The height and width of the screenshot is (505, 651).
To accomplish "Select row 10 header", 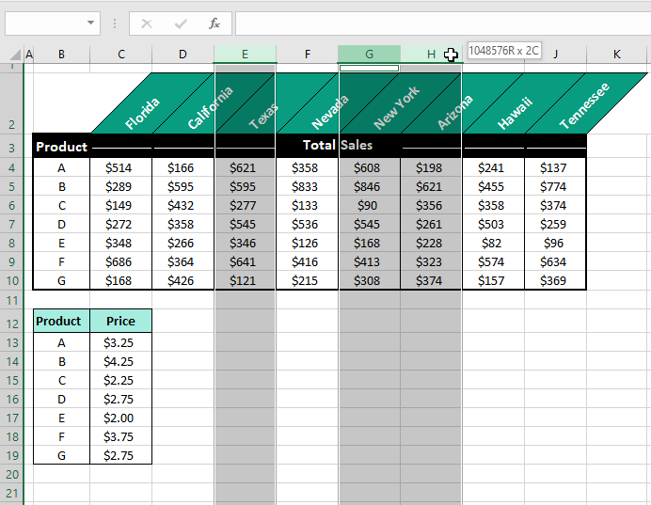I will click(x=11, y=281).
